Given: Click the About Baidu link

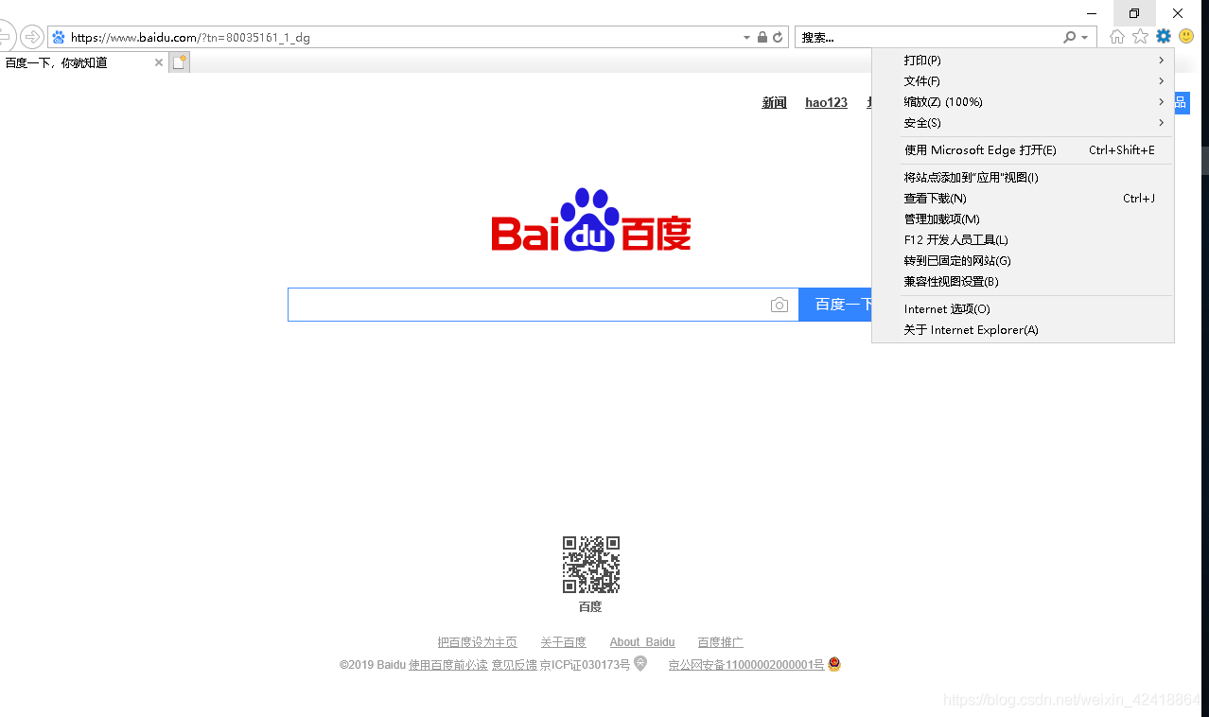Looking at the screenshot, I should (642, 642).
